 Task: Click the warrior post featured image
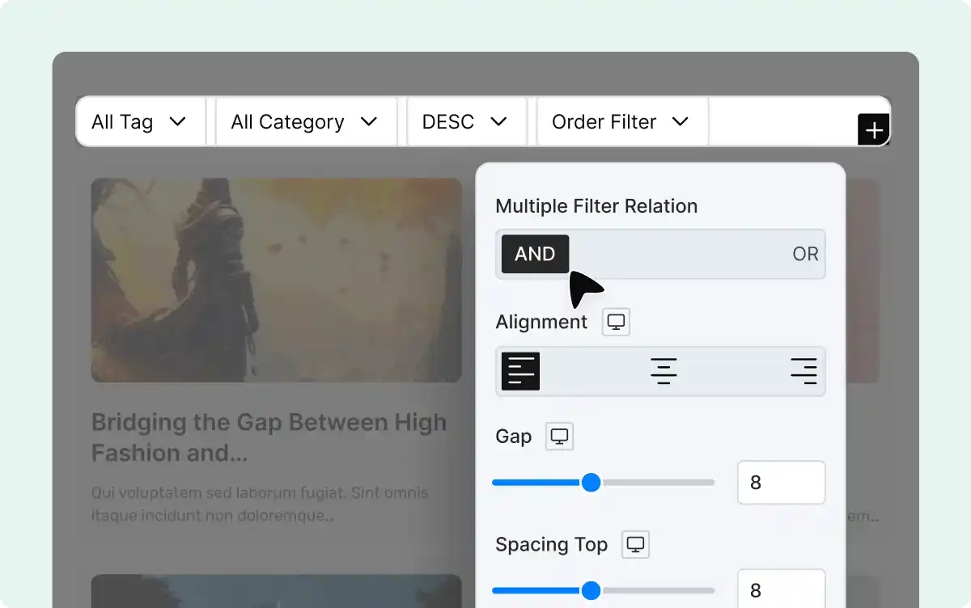point(276,280)
